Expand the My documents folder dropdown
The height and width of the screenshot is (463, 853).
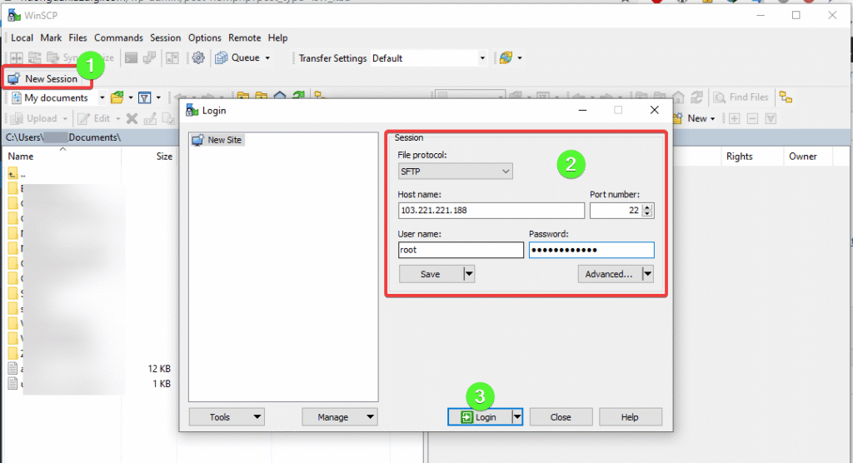click(102, 97)
